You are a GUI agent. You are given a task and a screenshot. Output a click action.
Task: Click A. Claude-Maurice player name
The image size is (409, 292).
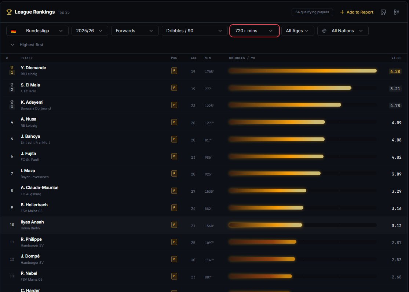pos(39,188)
